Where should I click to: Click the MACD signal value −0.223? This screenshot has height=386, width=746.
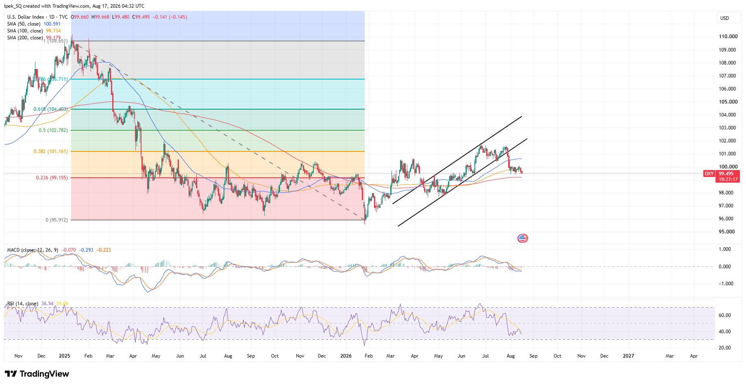[103, 250]
